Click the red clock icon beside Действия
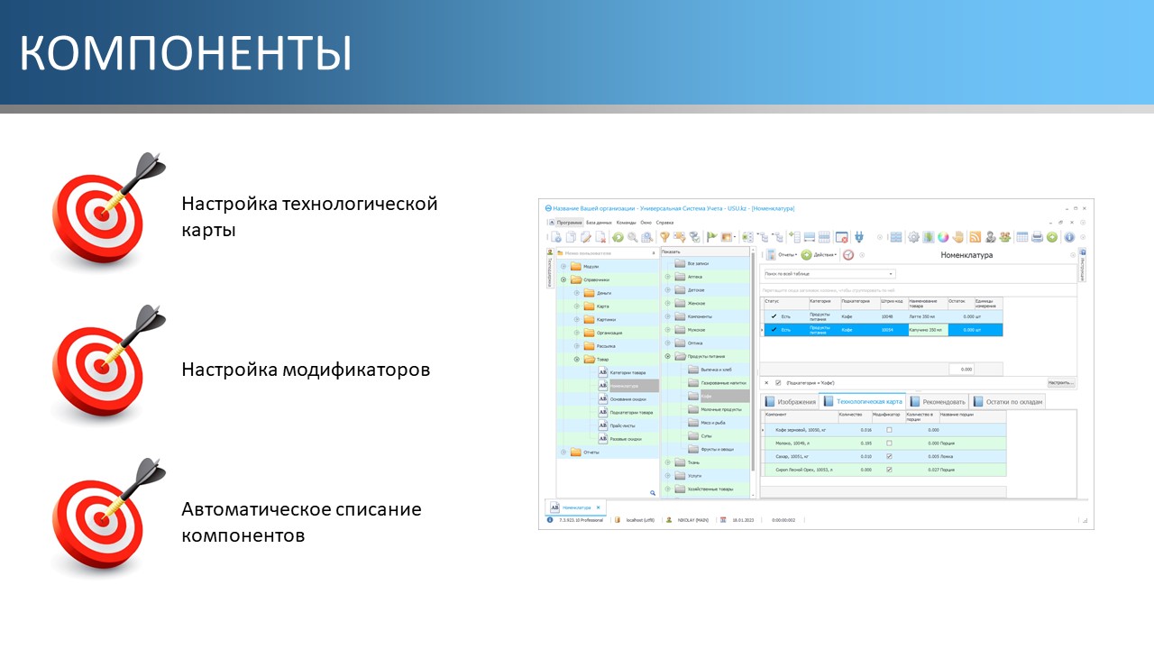Viewport: 1154px width, 649px height. pyautogui.click(x=847, y=255)
